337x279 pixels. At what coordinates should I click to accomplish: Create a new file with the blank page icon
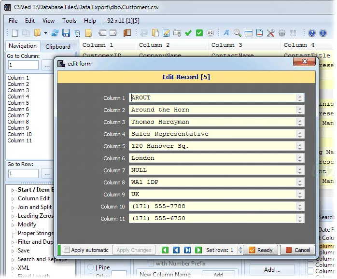click(15, 33)
